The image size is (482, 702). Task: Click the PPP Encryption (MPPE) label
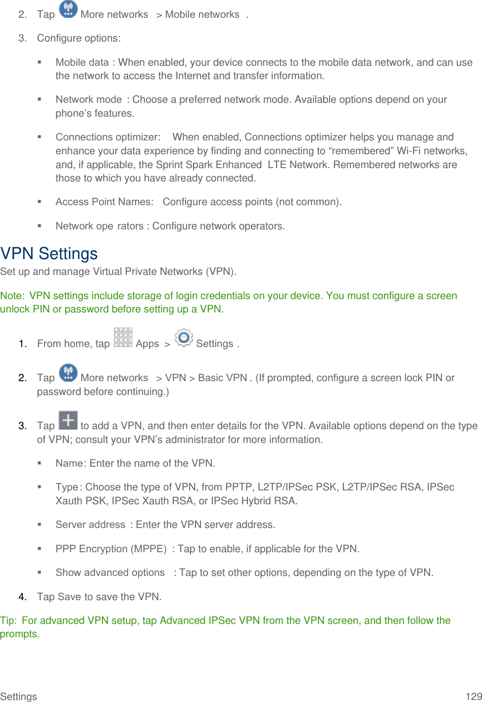click(111, 549)
